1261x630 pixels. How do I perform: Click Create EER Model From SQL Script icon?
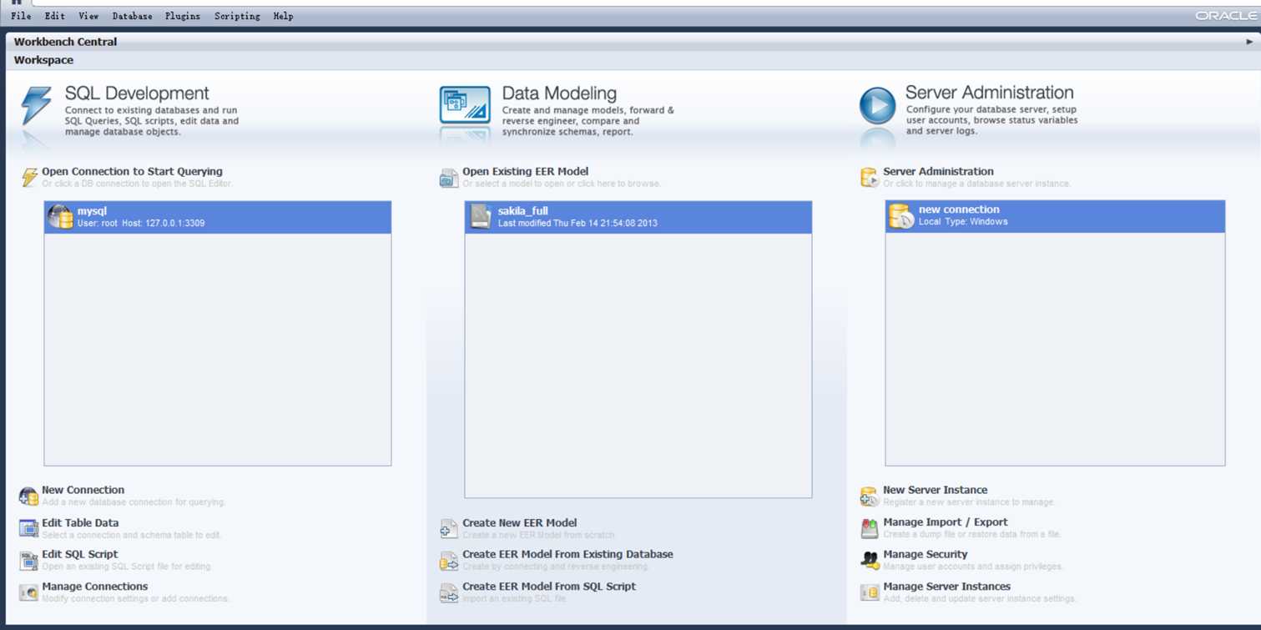[448, 592]
